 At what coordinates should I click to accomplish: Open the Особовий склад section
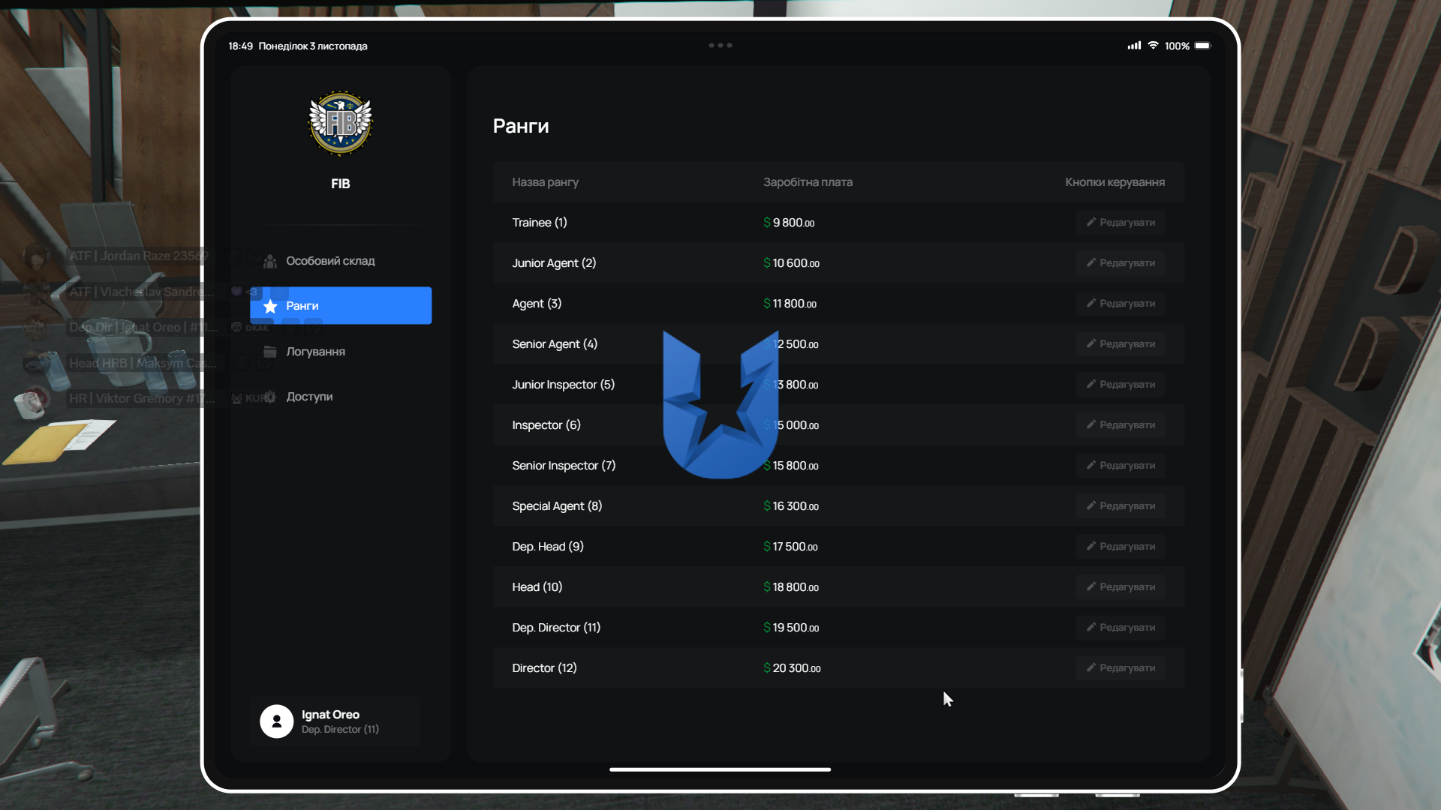[x=341, y=261]
